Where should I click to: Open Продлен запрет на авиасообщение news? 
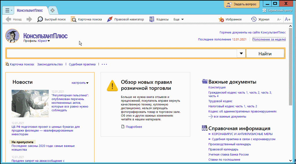(38, 161)
